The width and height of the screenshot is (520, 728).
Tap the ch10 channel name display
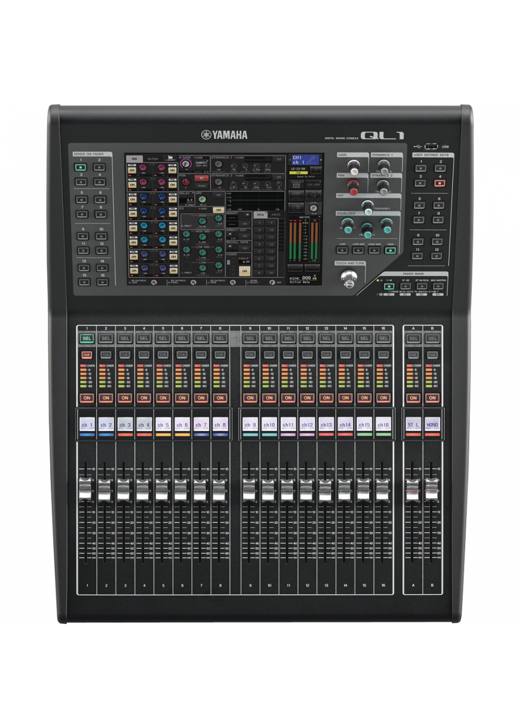[269, 425]
